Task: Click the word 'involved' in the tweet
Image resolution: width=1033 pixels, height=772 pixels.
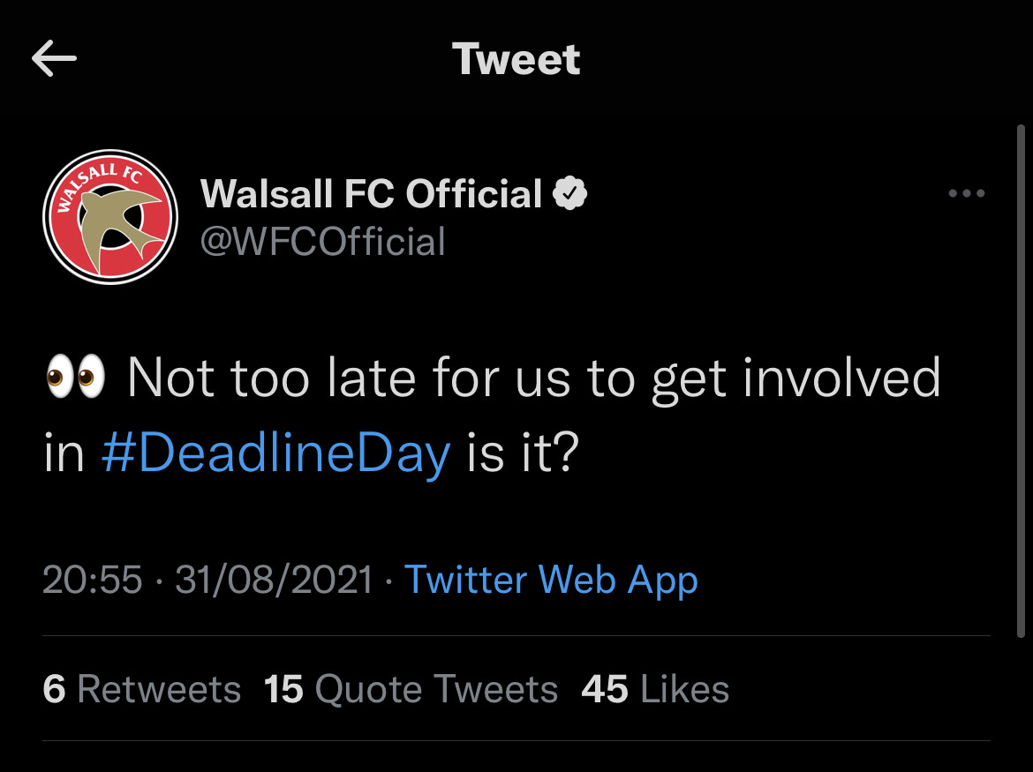Action: coord(841,377)
